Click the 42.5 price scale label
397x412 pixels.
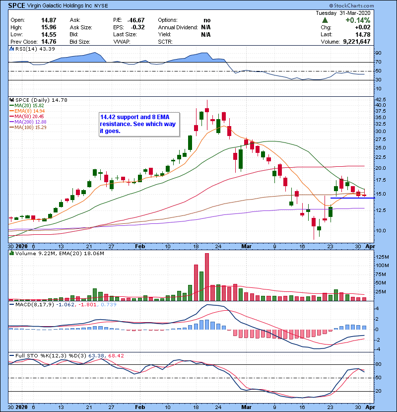[381, 100]
